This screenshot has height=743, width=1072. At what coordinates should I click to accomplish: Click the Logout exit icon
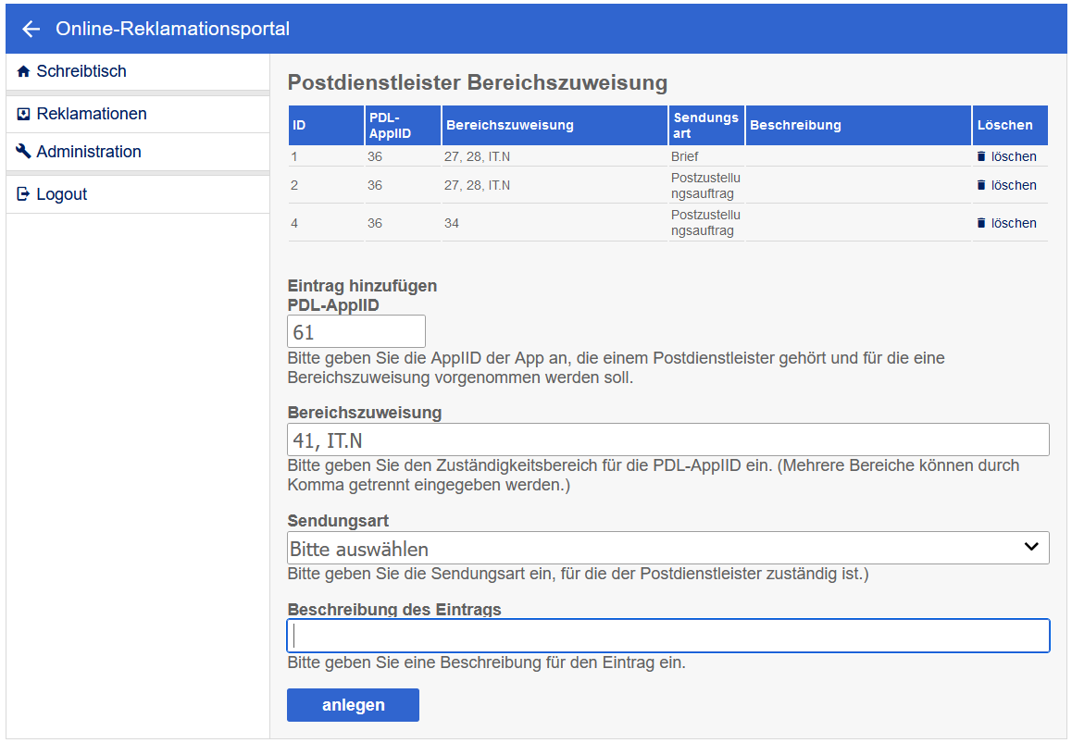[x=24, y=194]
